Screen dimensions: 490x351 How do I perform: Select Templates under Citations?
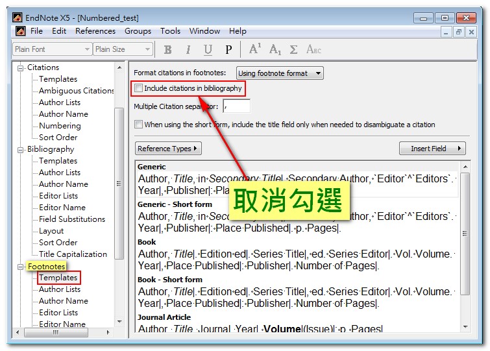58,79
